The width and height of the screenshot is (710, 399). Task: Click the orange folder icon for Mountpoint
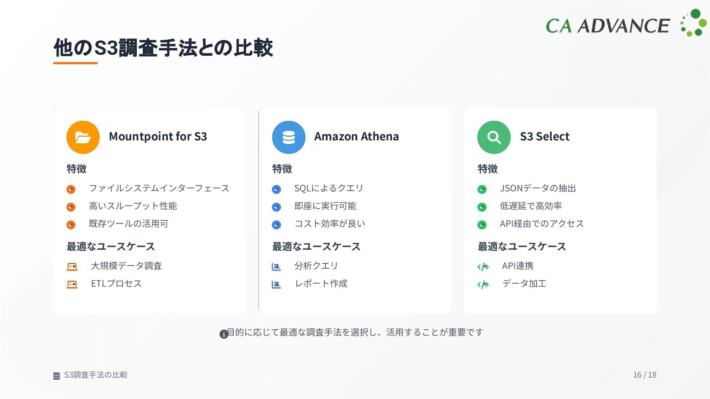(83, 137)
